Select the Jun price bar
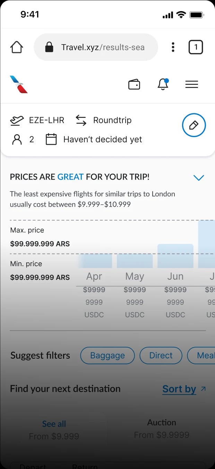215x469 pixels. coord(175,256)
